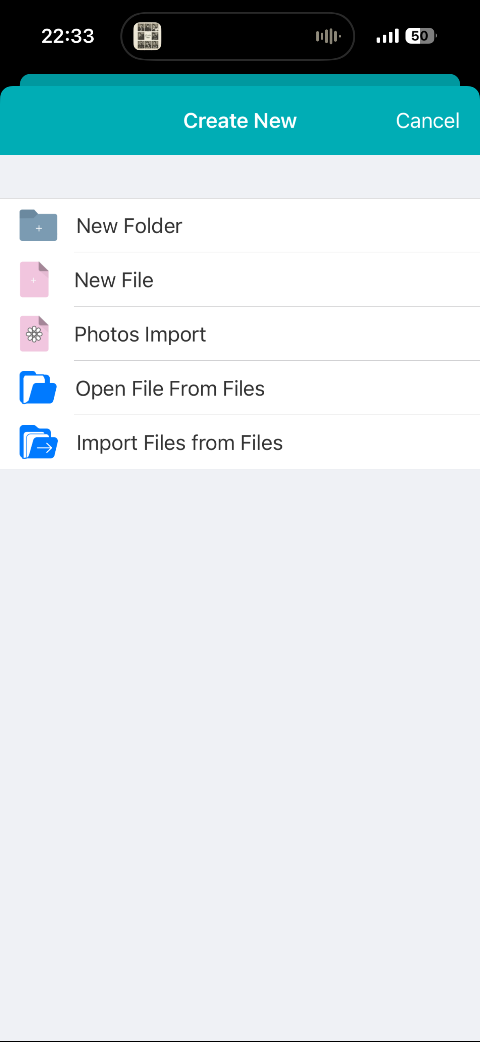Tap the Create New header title

[240, 121]
